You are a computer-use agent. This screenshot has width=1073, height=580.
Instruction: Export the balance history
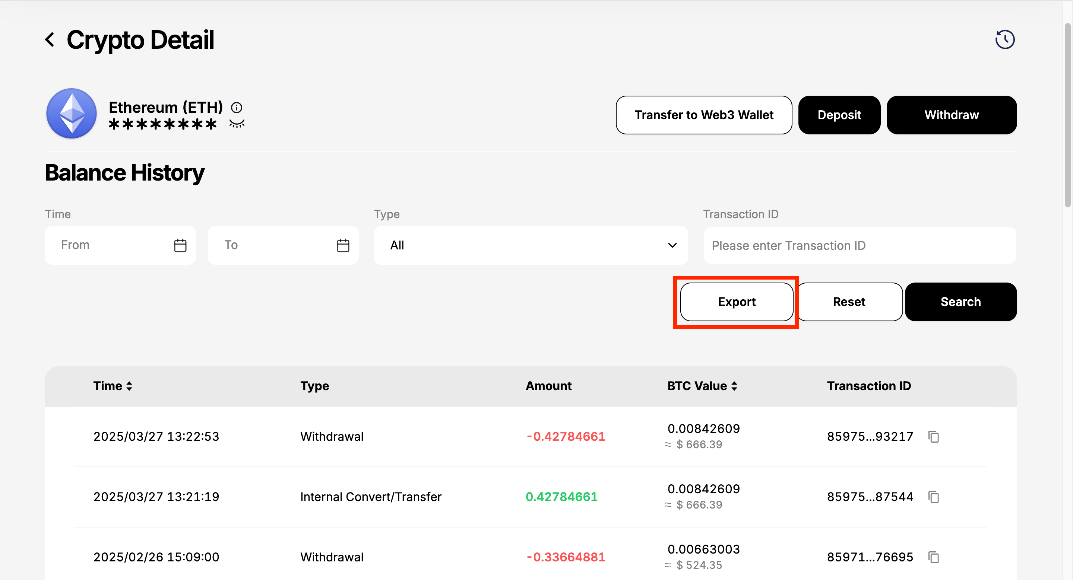737,302
